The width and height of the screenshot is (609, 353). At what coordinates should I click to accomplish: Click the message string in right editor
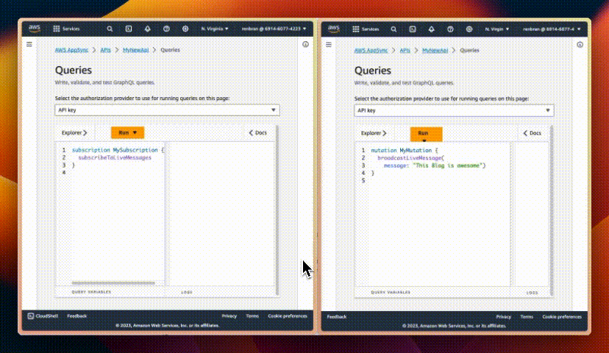448,165
